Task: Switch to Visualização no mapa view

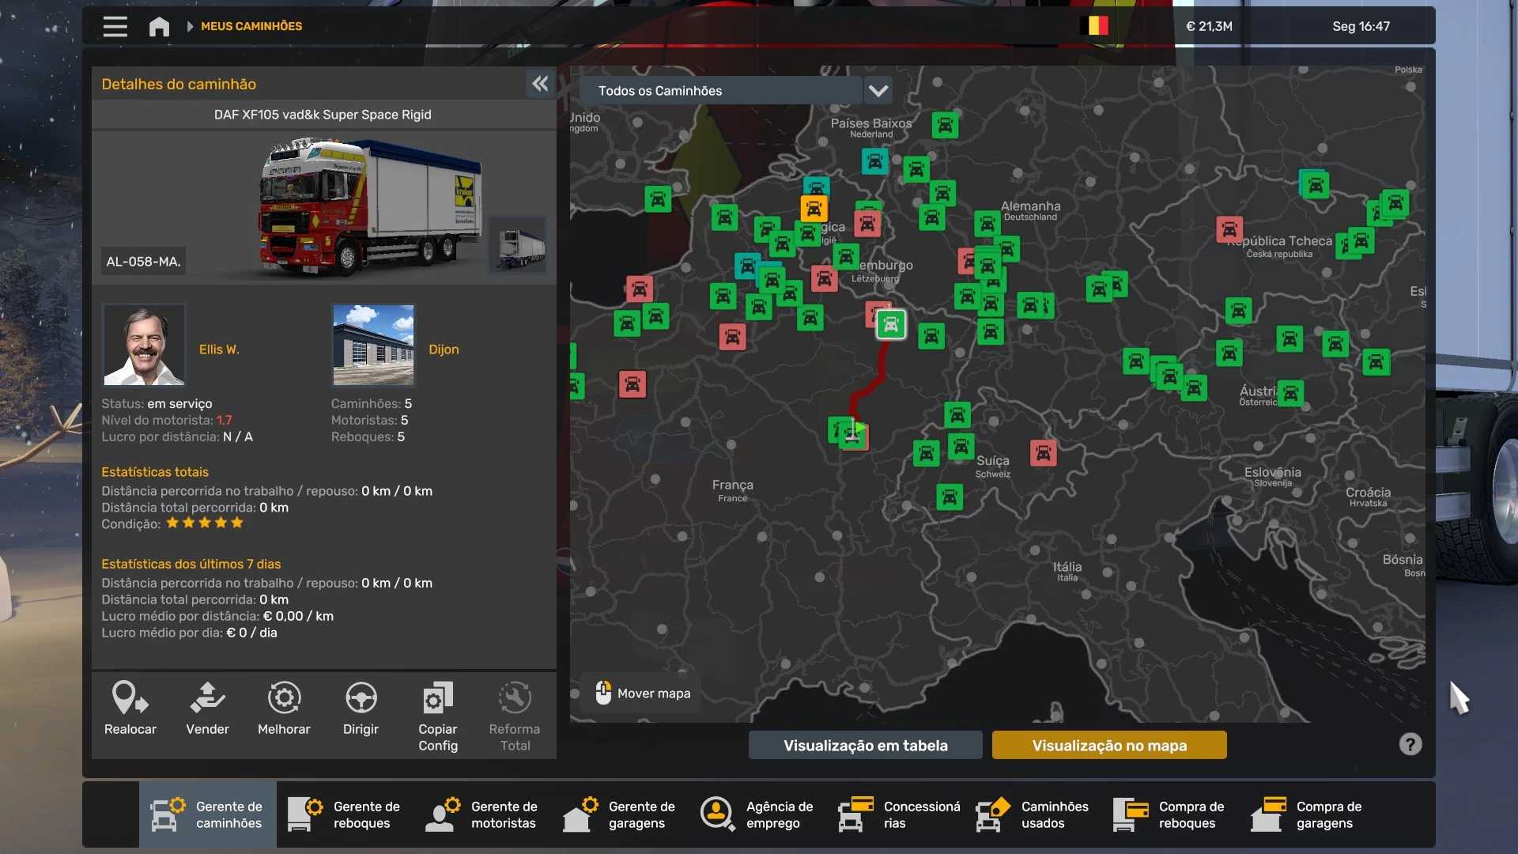Action: pyautogui.click(x=1108, y=745)
